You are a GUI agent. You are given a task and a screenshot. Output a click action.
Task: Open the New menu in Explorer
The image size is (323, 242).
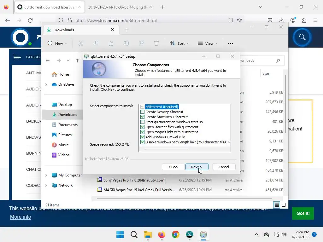pyautogui.click(x=57, y=43)
